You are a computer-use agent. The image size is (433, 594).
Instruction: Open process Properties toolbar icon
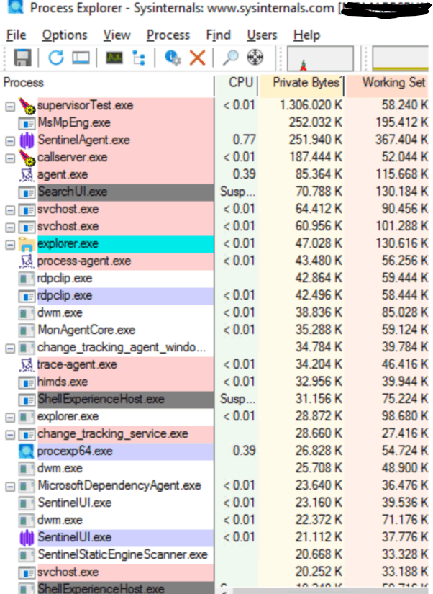point(173,58)
